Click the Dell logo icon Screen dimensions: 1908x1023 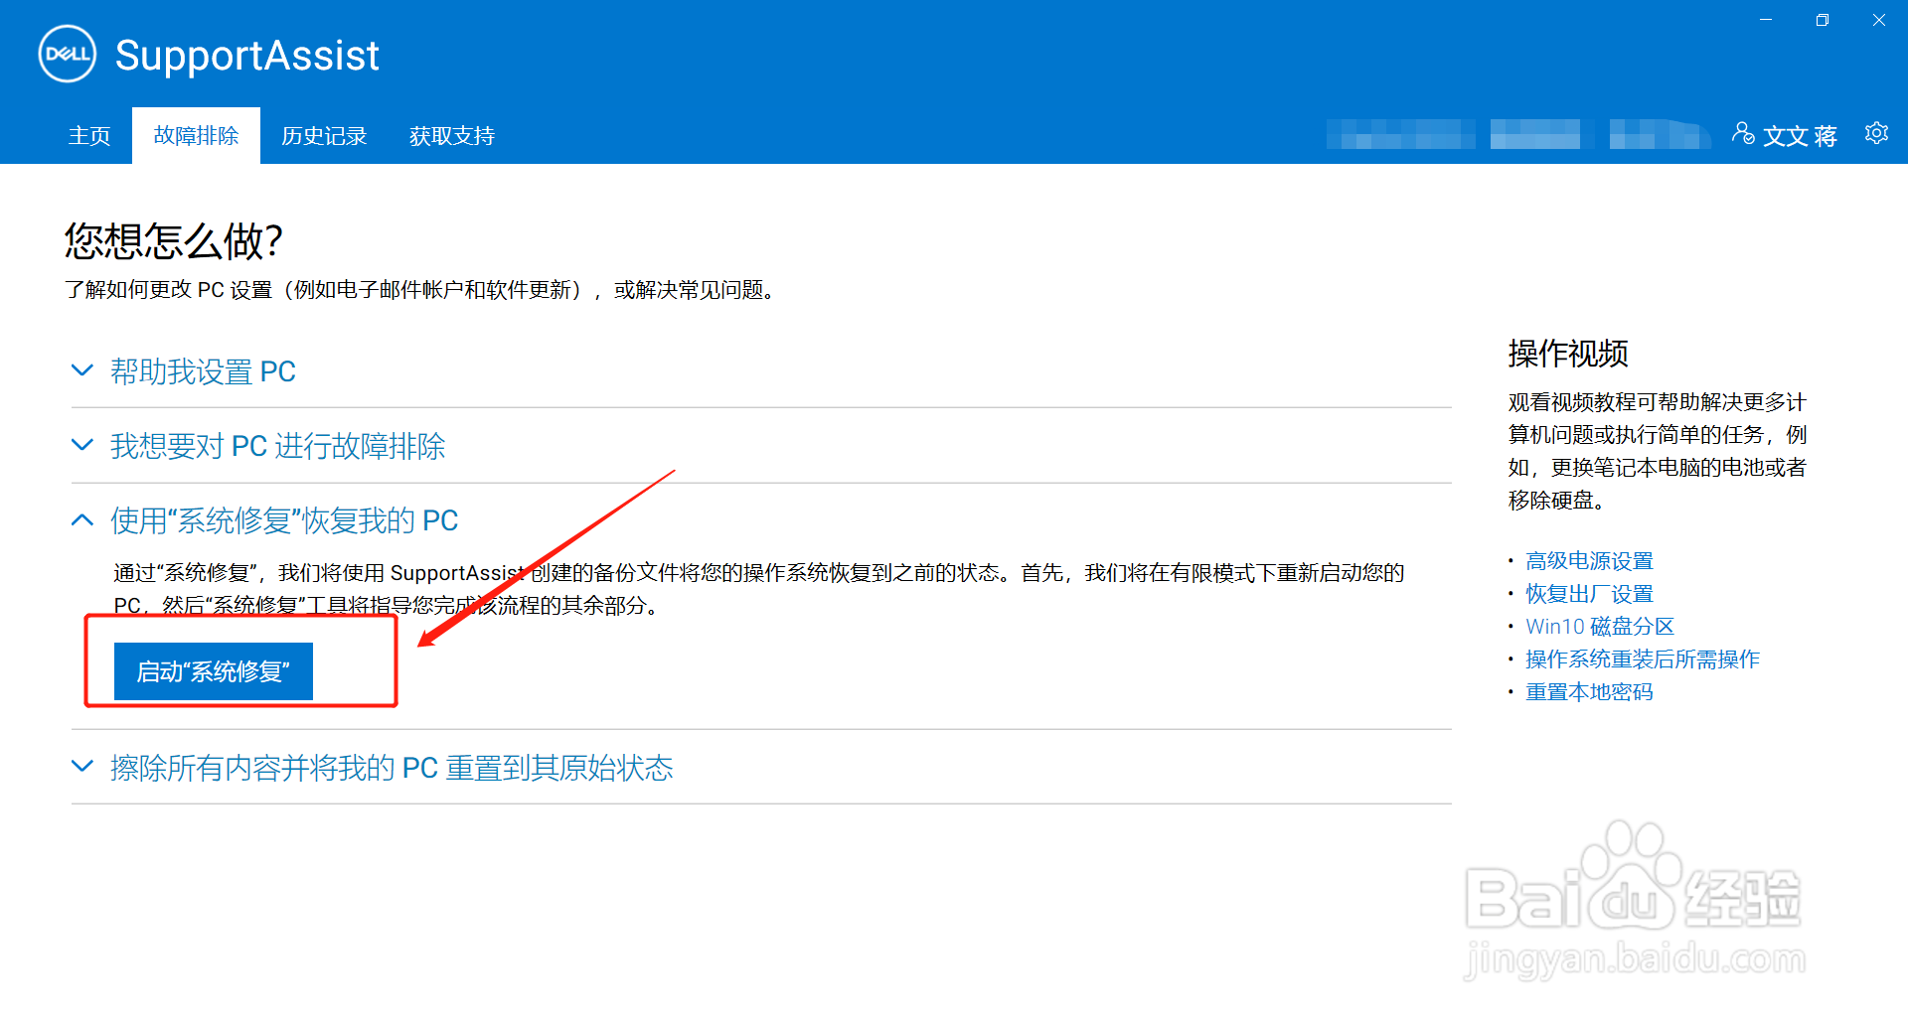(68, 54)
